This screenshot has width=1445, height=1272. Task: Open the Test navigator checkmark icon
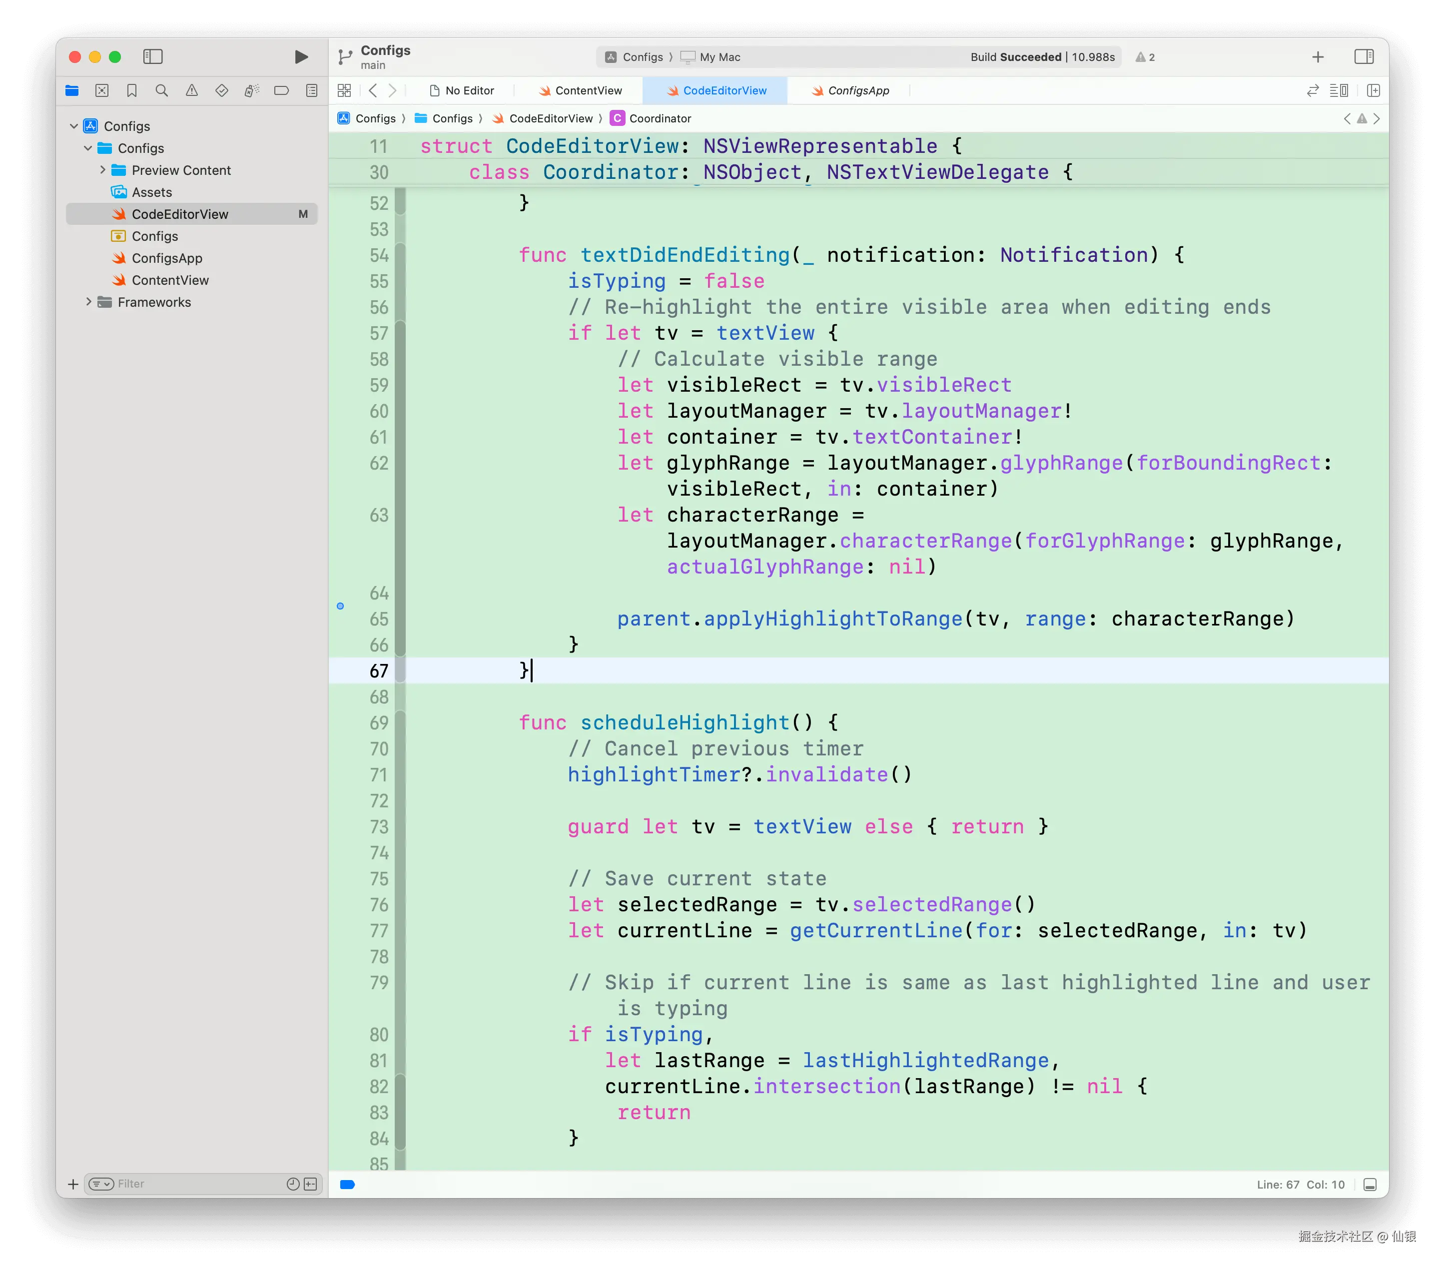[221, 90]
